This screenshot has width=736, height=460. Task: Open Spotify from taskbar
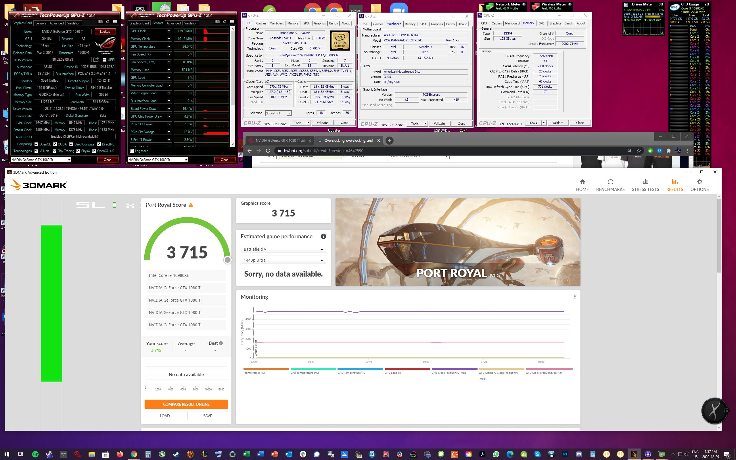35,454
